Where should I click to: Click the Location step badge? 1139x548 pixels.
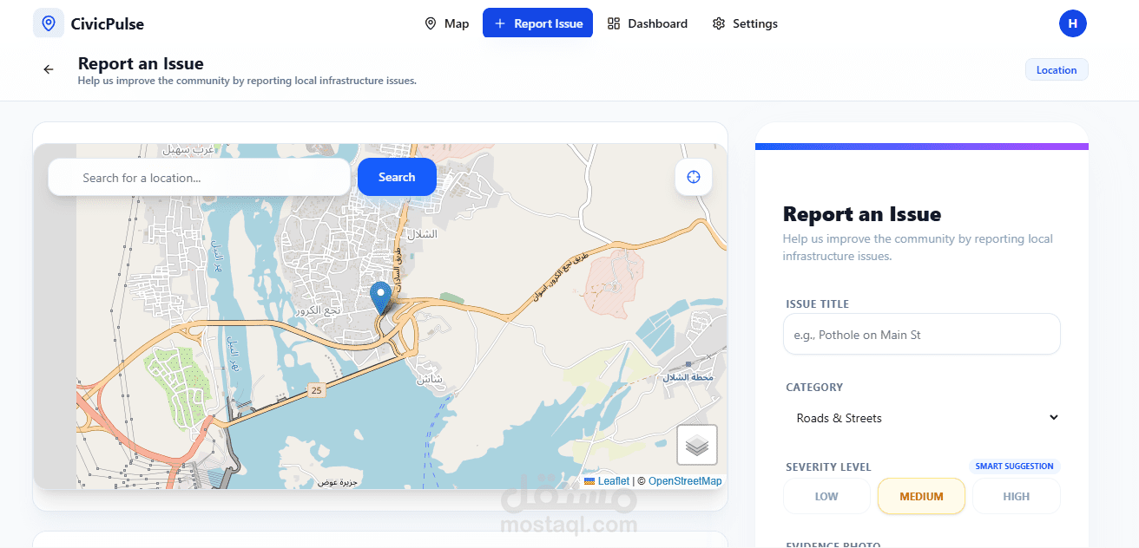point(1057,70)
